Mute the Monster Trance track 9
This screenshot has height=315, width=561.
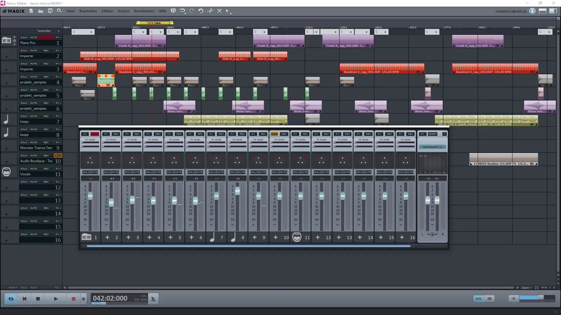pyautogui.click(x=34, y=143)
